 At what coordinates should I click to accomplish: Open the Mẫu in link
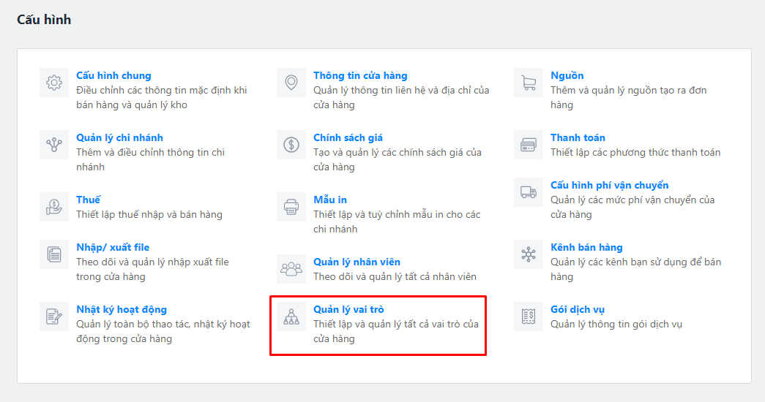tap(330, 200)
